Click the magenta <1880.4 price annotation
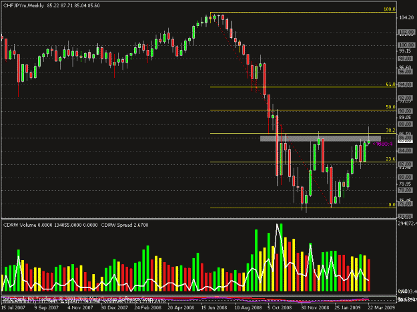417x312 pixels. tap(383, 144)
